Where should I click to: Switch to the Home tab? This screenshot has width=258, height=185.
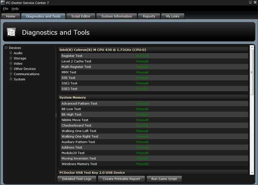pos(11,16)
